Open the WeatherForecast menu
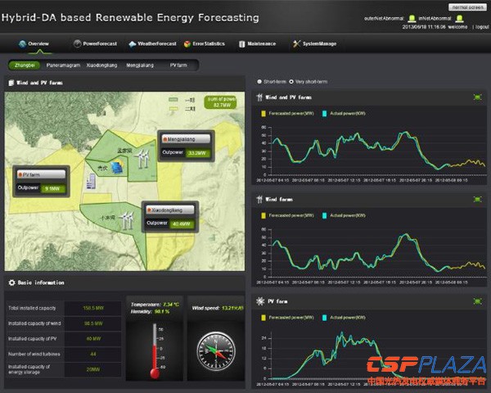The height and width of the screenshot is (393, 491). click(x=152, y=43)
